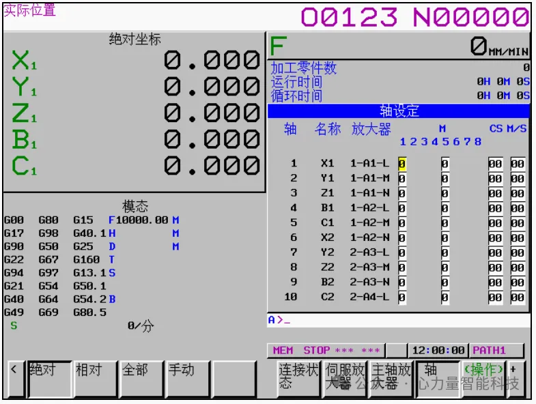The width and height of the screenshot is (536, 404).
Task: Select the M1 field in C2 row
Action: click(x=402, y=298)
